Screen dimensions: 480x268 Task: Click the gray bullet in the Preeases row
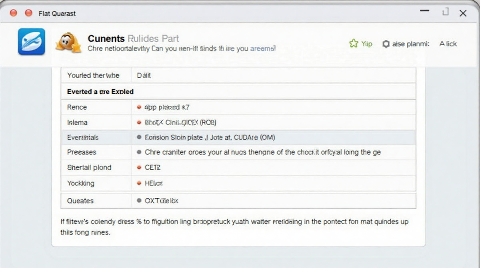coord(139,152)
